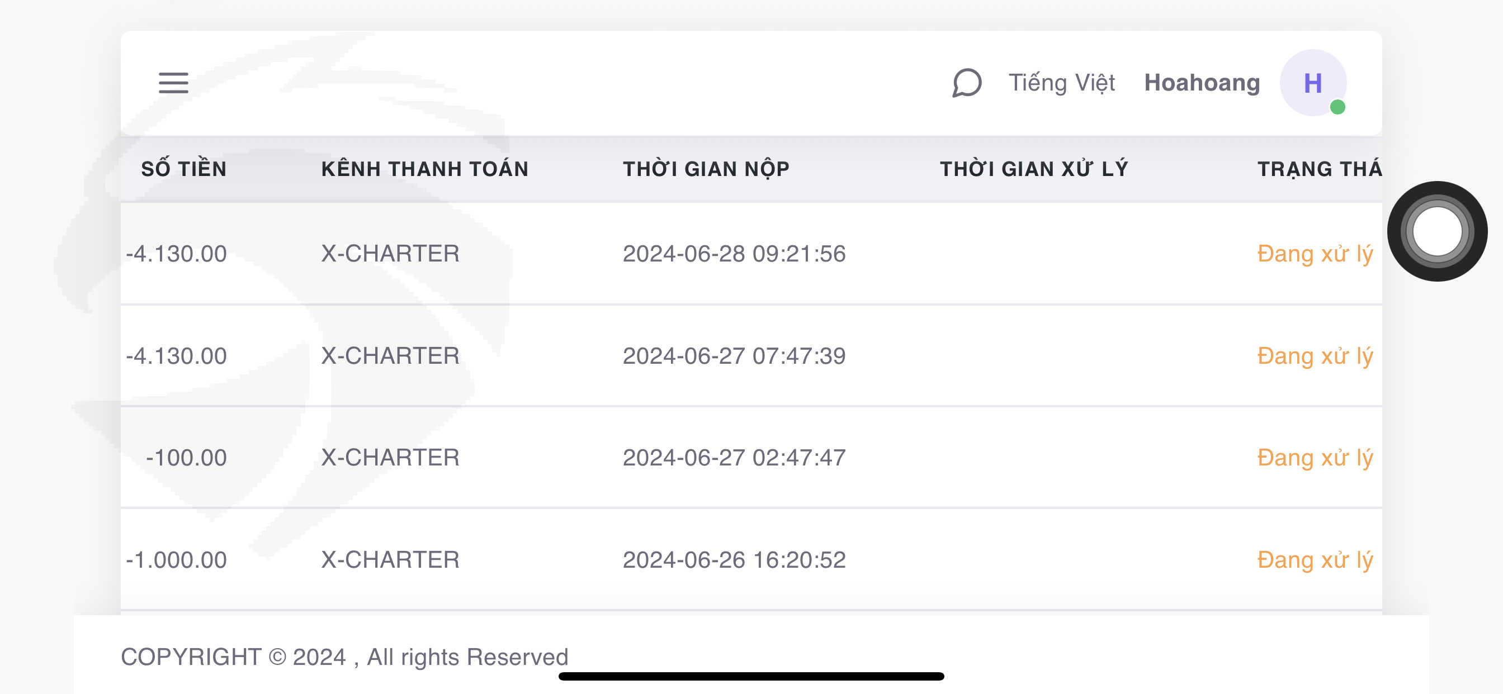Click status of the 2024-06-26 transaction
The image size is (1503, 694).
point(1315,560)
